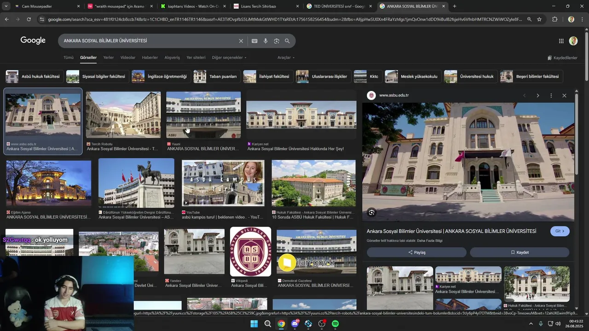Open Spotify from the taskbar
The height and width of the screenshot is (331, 589).
(335, 324)
